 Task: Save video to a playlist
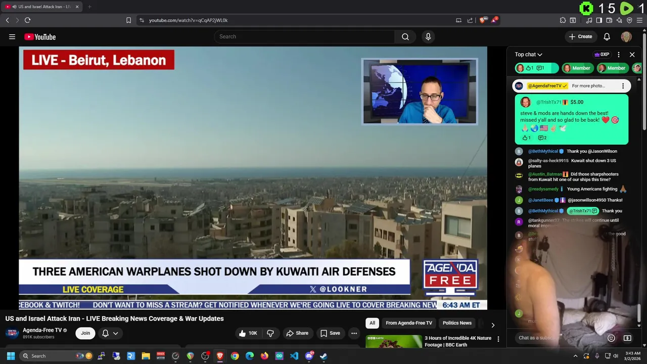coord(330,333)
